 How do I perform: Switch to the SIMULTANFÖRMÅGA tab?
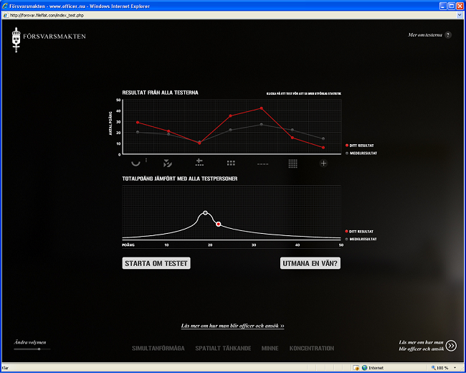click(x=158, y=349)
